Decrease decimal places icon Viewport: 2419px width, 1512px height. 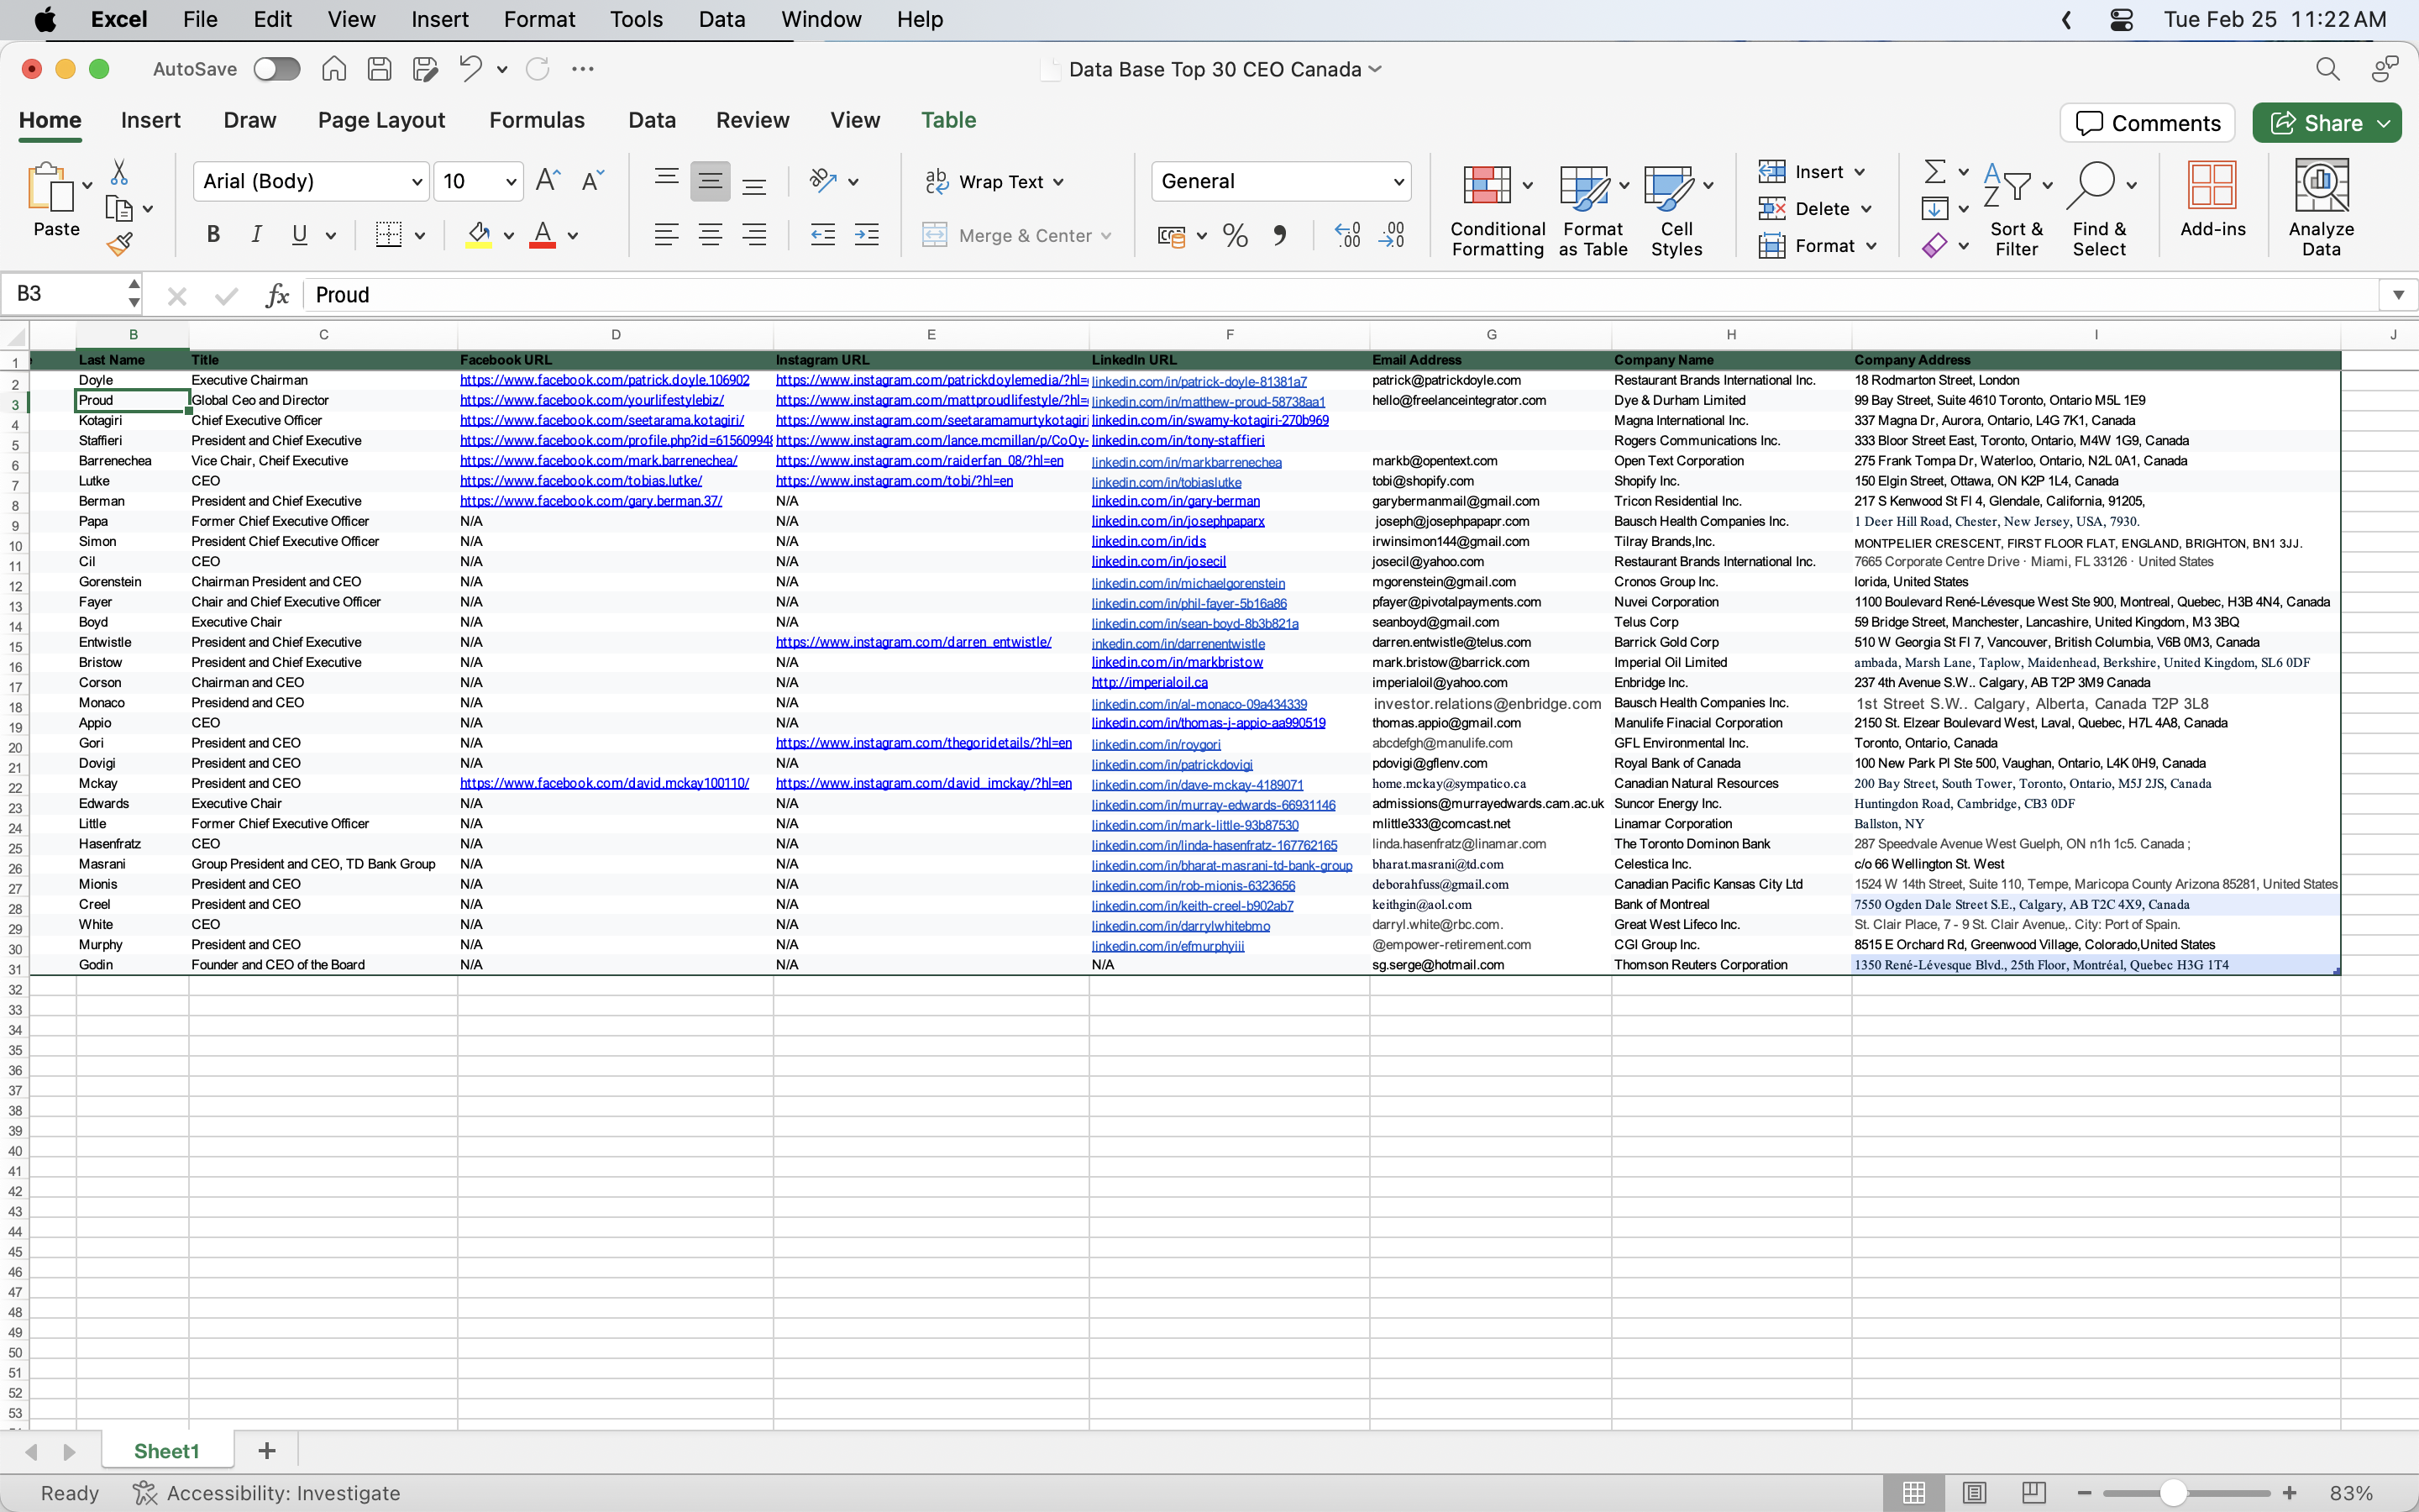(x=1392, y=235)
